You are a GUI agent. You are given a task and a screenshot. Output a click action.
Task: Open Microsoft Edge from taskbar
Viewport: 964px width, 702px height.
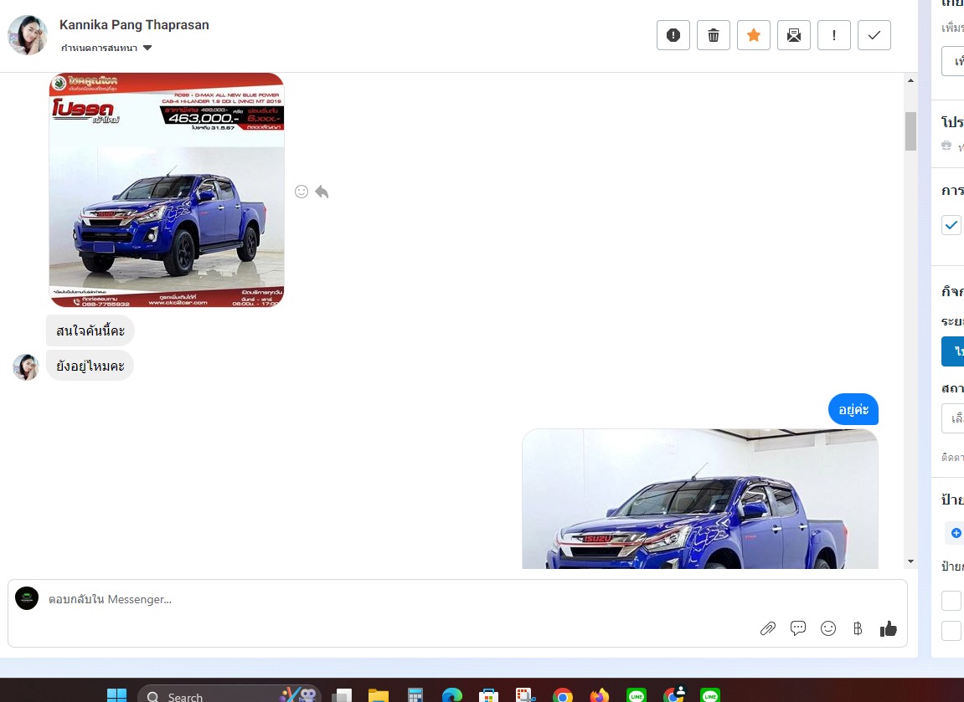point(452,696)
